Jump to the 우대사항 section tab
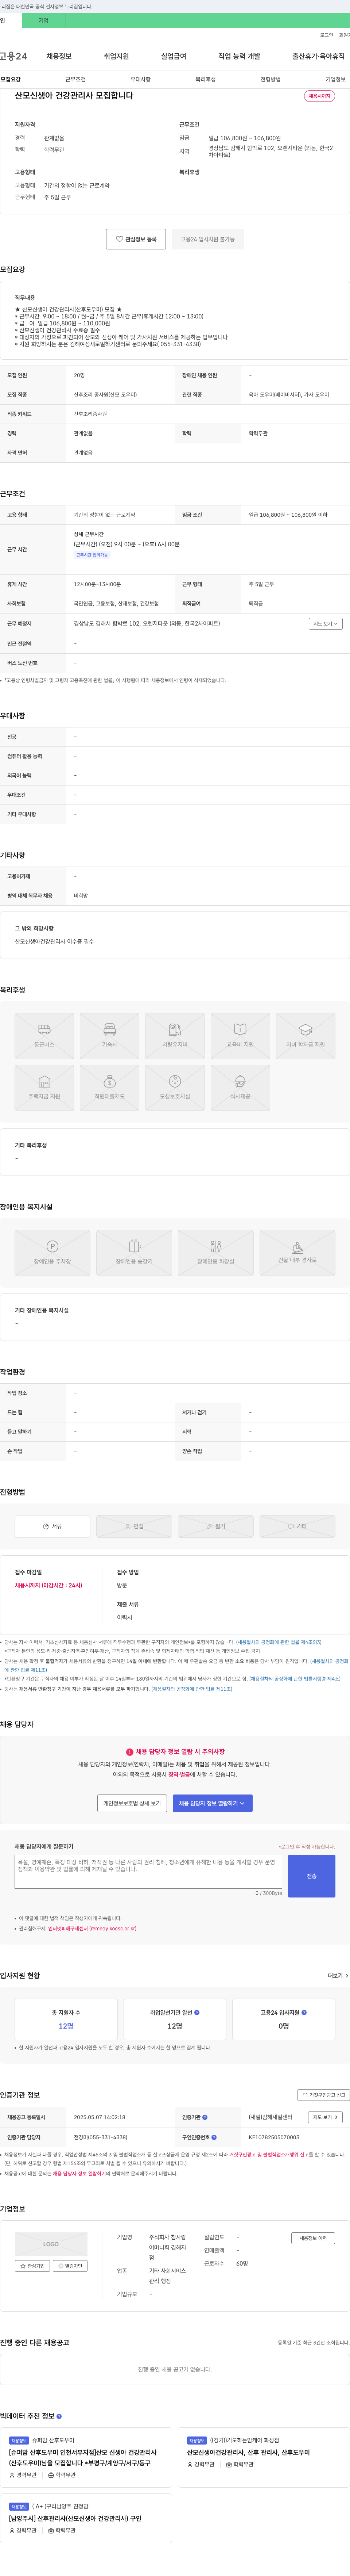This screenshot has height=2576, width=350. pos(141,79)
